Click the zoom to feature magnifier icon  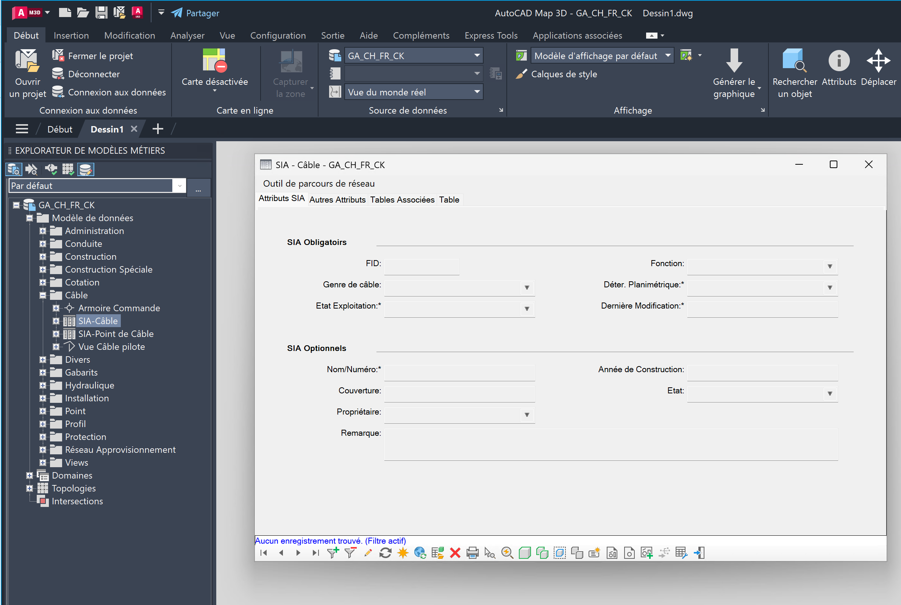(507, 553)
